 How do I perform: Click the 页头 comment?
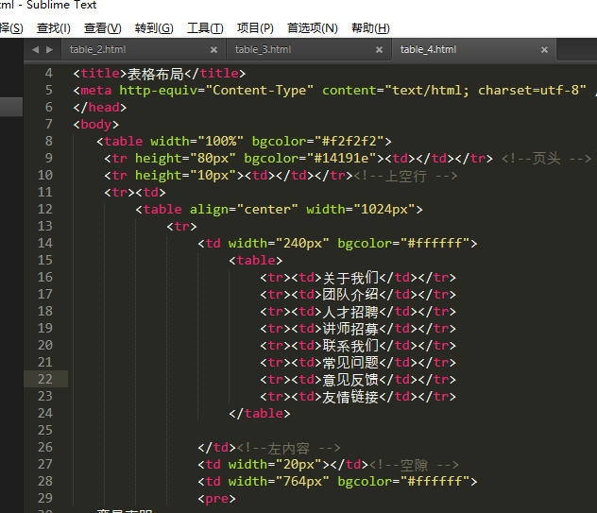(546, 158)
